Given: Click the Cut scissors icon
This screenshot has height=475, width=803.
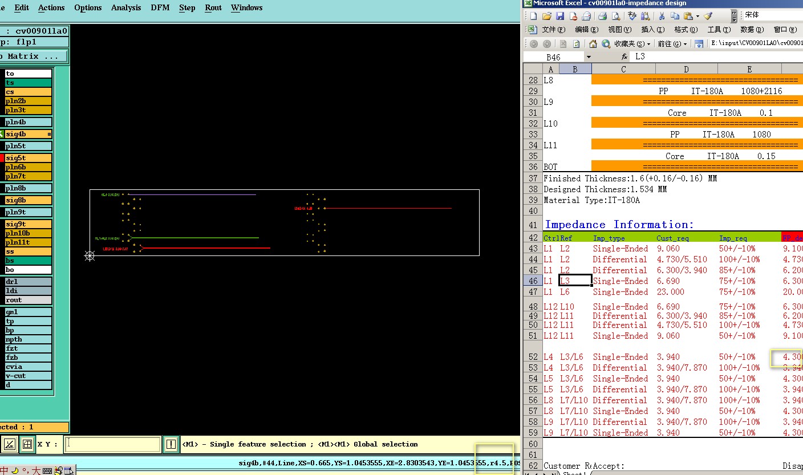Looking at the screenshot, I should [662, 16].
